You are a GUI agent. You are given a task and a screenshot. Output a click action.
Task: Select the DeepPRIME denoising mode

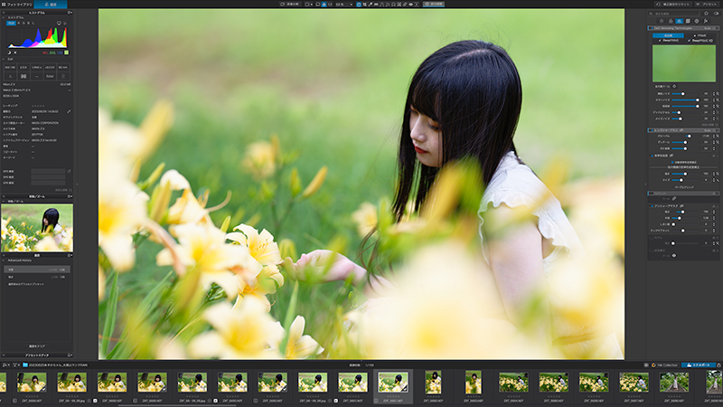(x=668, y=40)
